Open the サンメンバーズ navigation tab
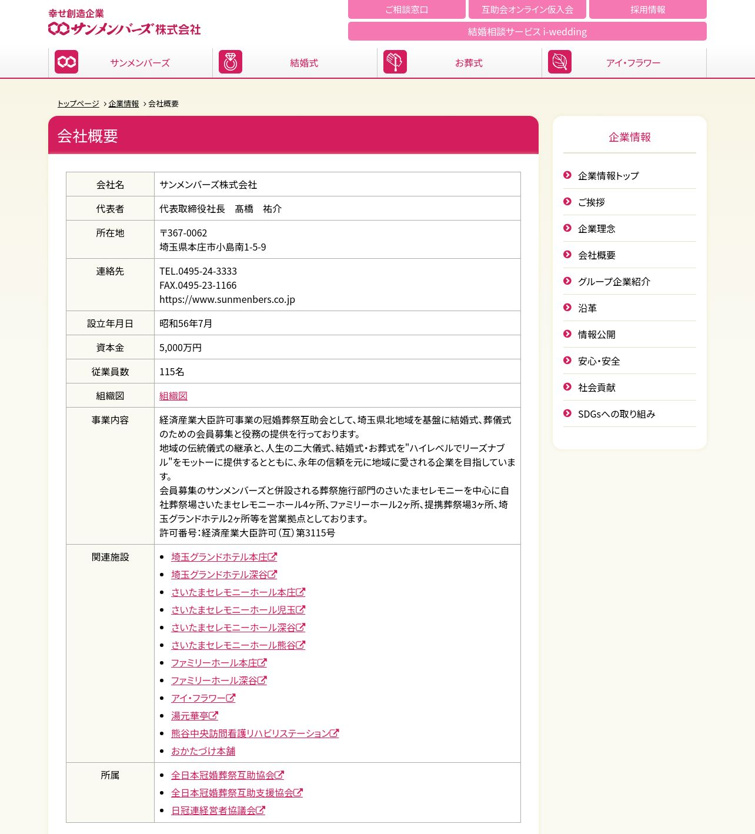The width and height of the screenshot is (755, 834). 131,62
